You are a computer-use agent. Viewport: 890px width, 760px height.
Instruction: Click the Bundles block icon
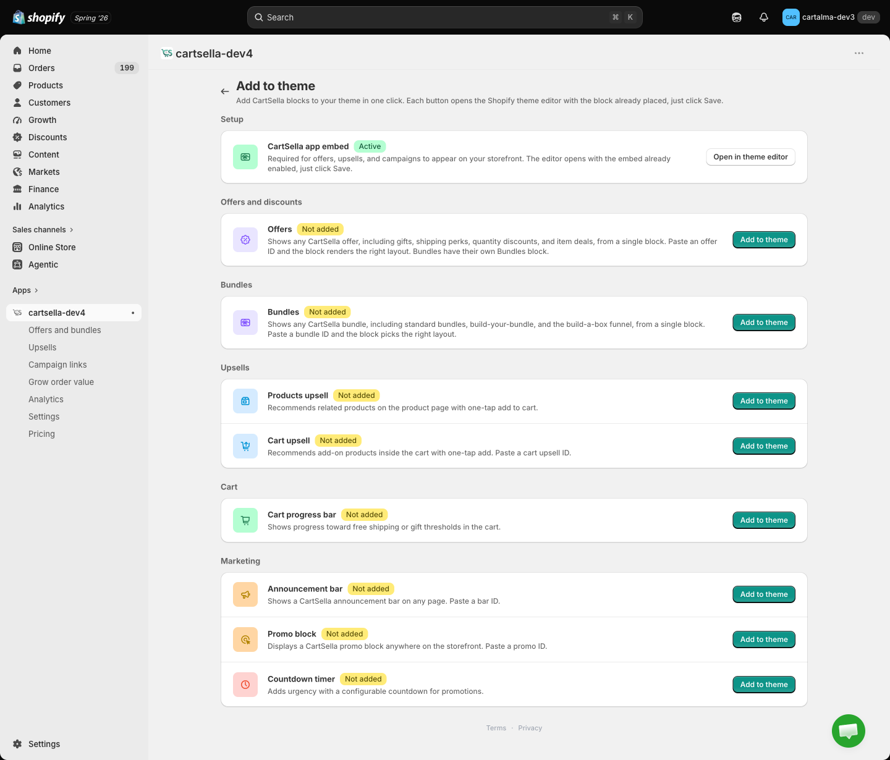pyautogui.click(x=245, y=323)
